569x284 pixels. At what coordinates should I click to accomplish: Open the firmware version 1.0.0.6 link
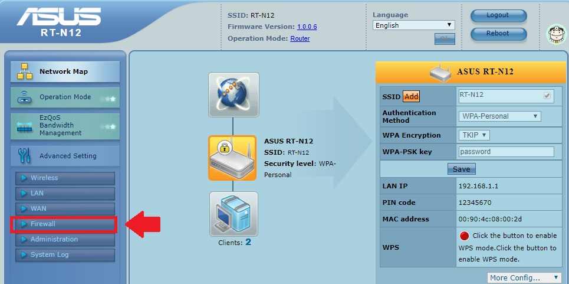pos(307,27)
